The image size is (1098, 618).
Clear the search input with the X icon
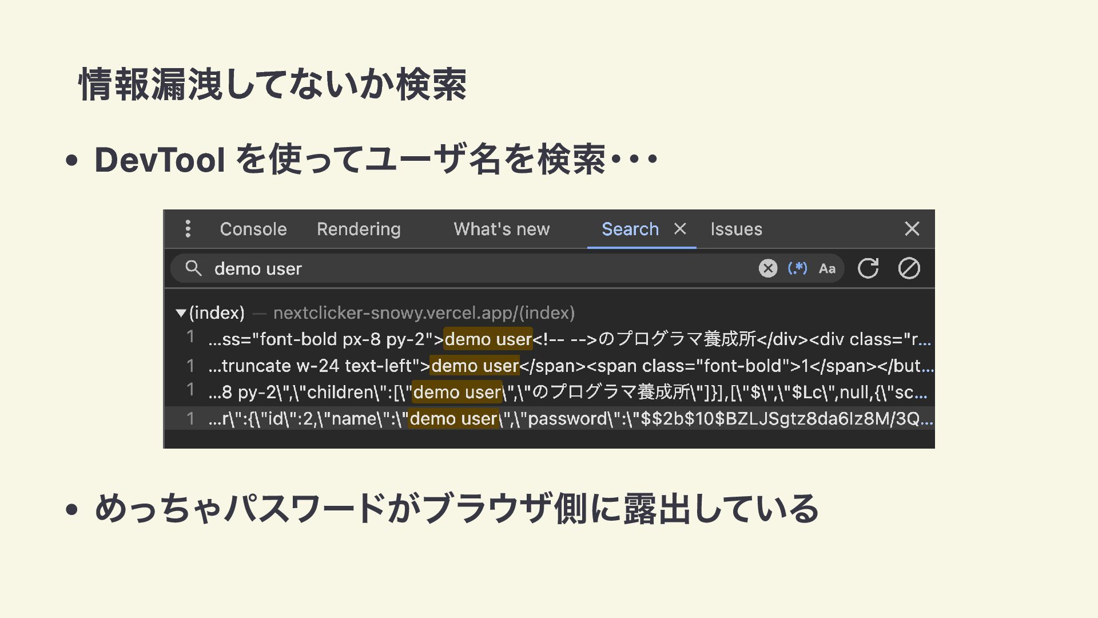[x=767, y=268]
